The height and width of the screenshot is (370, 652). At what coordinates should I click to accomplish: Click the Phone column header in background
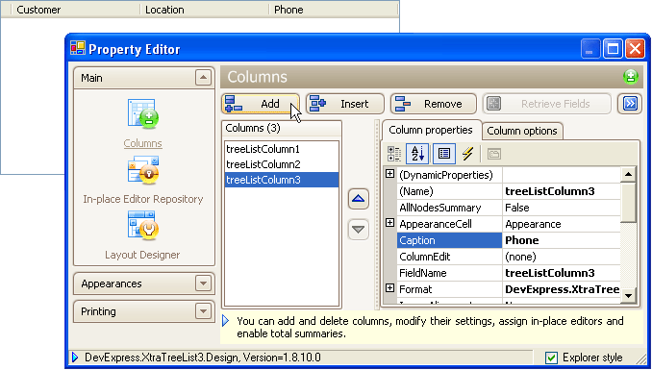(333, 10)
